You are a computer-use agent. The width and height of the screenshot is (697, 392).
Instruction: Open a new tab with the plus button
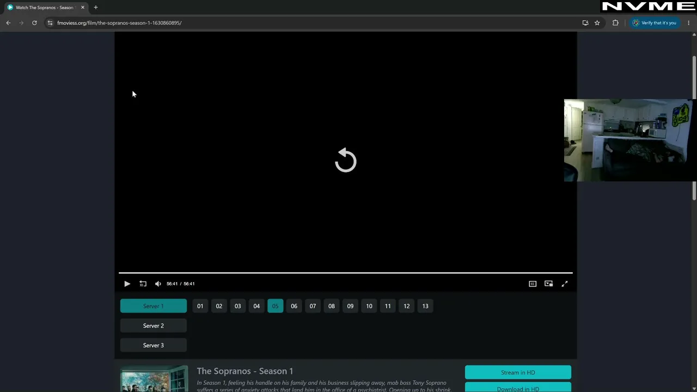pos(96,8)
